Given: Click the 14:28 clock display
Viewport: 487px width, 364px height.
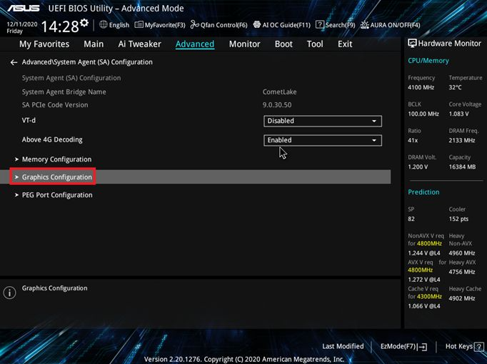Looking at the screenshot, I should click(x=60, y=26).
